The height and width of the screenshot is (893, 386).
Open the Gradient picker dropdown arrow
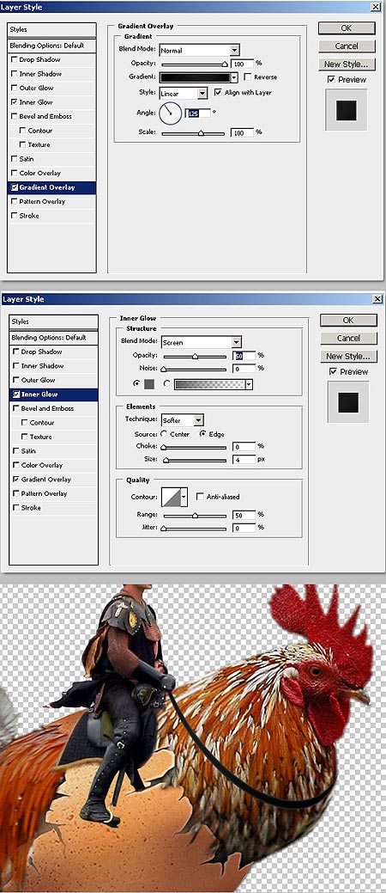click(233, 77)
